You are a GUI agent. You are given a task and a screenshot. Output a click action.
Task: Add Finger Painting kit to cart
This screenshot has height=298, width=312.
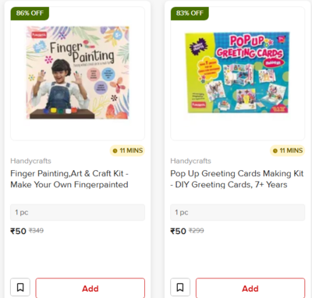click(90, 288)
